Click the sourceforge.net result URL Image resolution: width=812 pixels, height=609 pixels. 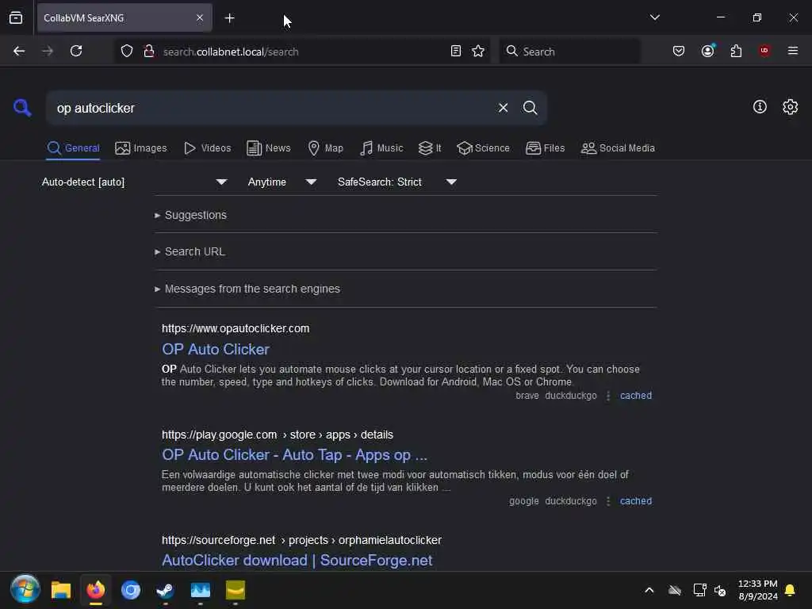[x=301, y=540]
